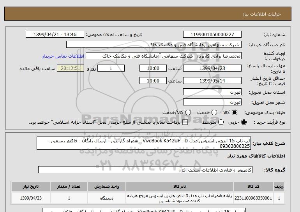
Task: Click the public announcement date field 1399/04/21 - 13:46
Action: point(55,34)
